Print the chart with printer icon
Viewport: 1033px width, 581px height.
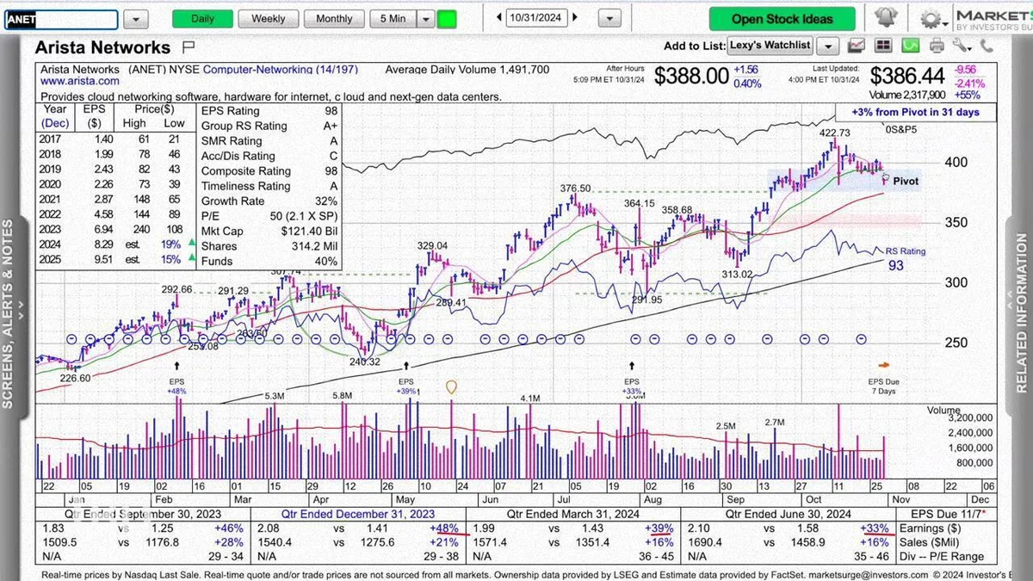(x=937, y=46)
